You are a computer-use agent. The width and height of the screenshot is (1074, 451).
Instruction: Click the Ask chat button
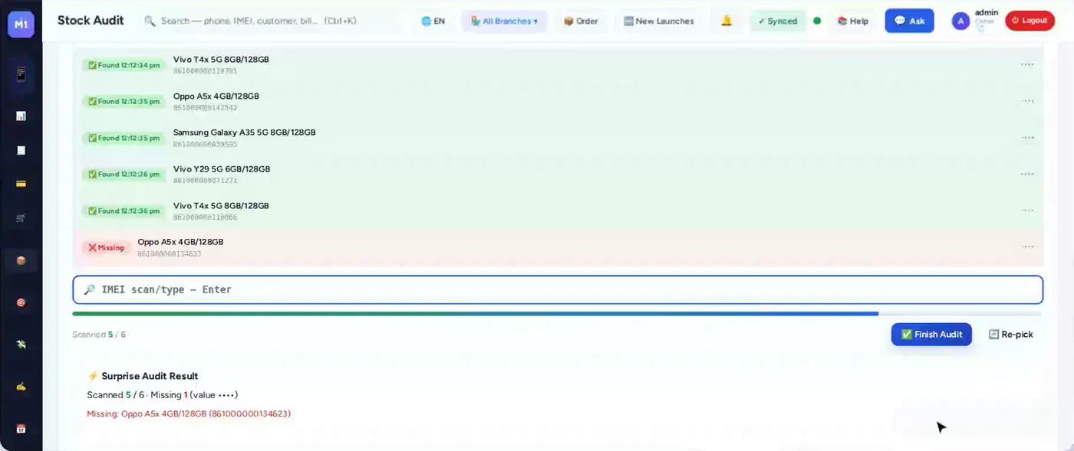click(x=909, y=21)
